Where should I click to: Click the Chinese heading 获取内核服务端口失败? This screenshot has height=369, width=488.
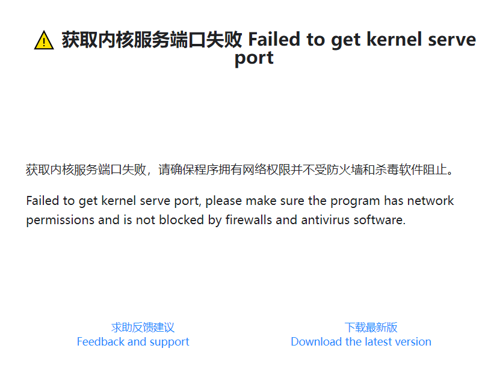coord(152,40)
